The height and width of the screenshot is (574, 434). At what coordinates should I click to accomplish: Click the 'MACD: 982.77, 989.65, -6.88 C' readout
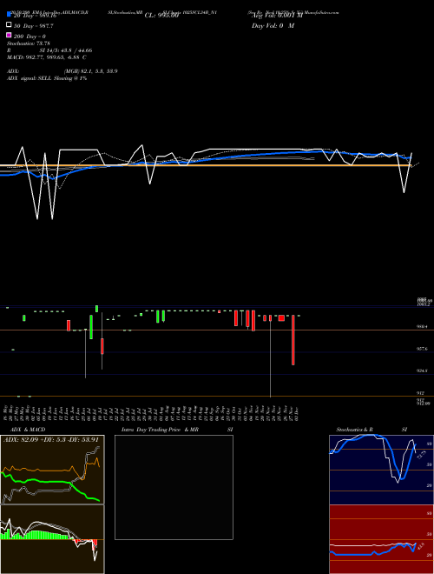pyautogui.click(x=46, y=57)
